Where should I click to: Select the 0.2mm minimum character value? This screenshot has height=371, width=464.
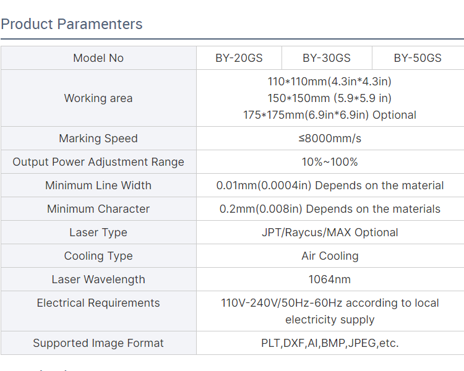[x=330, y=209]
